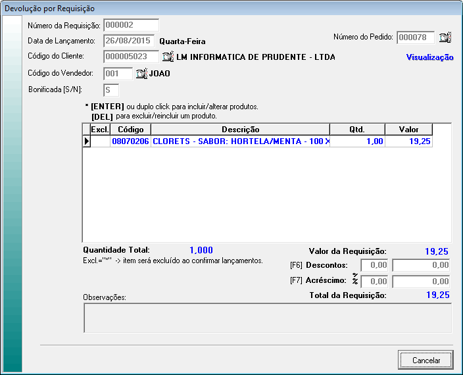Click the percent symbol next to Acréscimo
Screen dimensions: 463x375
click(355, 280)
